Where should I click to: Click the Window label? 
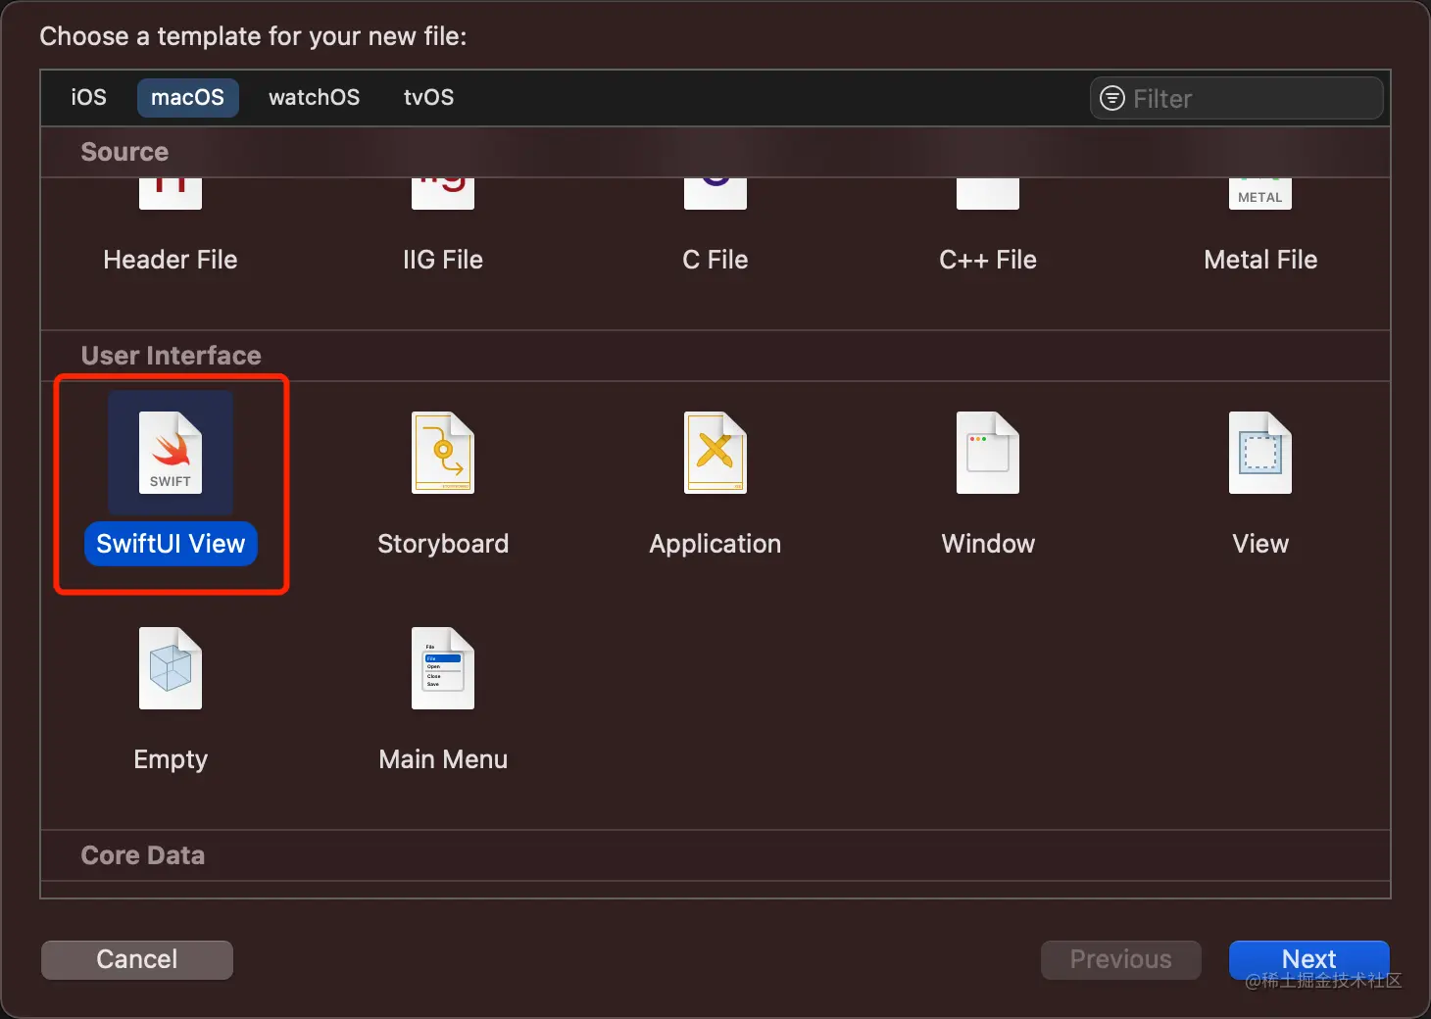(988, 544)
